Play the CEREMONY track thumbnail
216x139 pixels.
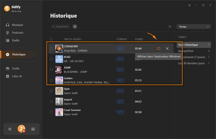(59, 48)
